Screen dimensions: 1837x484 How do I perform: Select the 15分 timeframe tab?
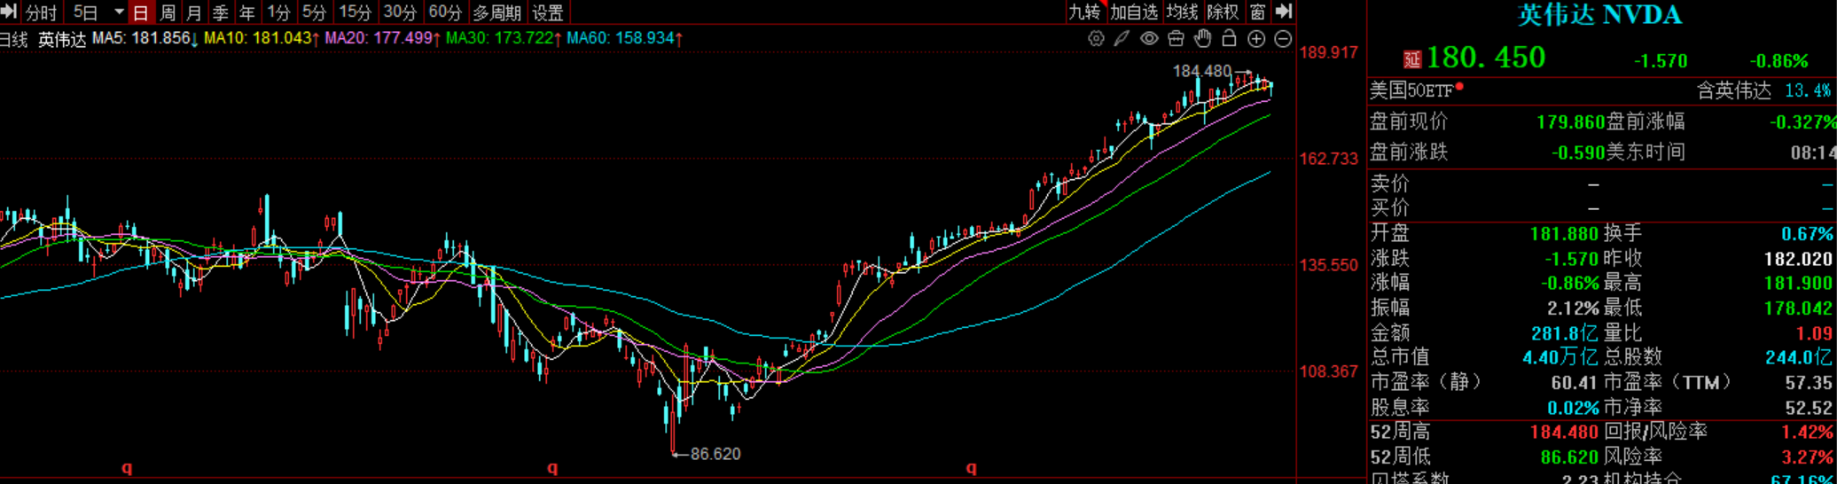[355, 12]
